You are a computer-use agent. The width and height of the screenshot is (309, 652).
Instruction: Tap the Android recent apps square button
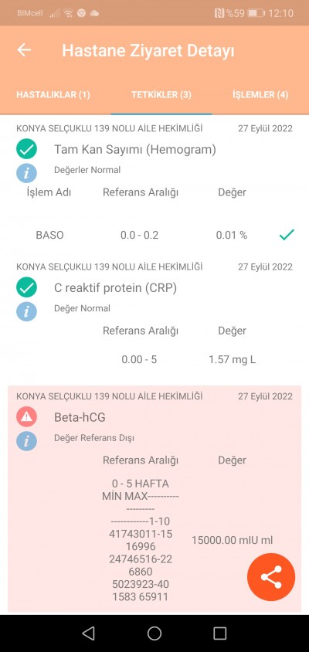[219, 633]
